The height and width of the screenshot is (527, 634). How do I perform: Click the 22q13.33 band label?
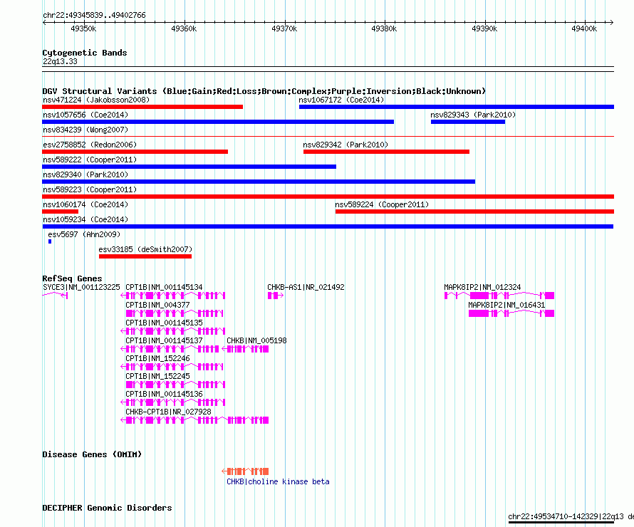tap(60, 61)
